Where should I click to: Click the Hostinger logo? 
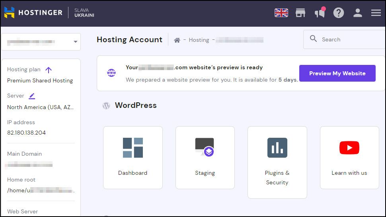point(33,13)
